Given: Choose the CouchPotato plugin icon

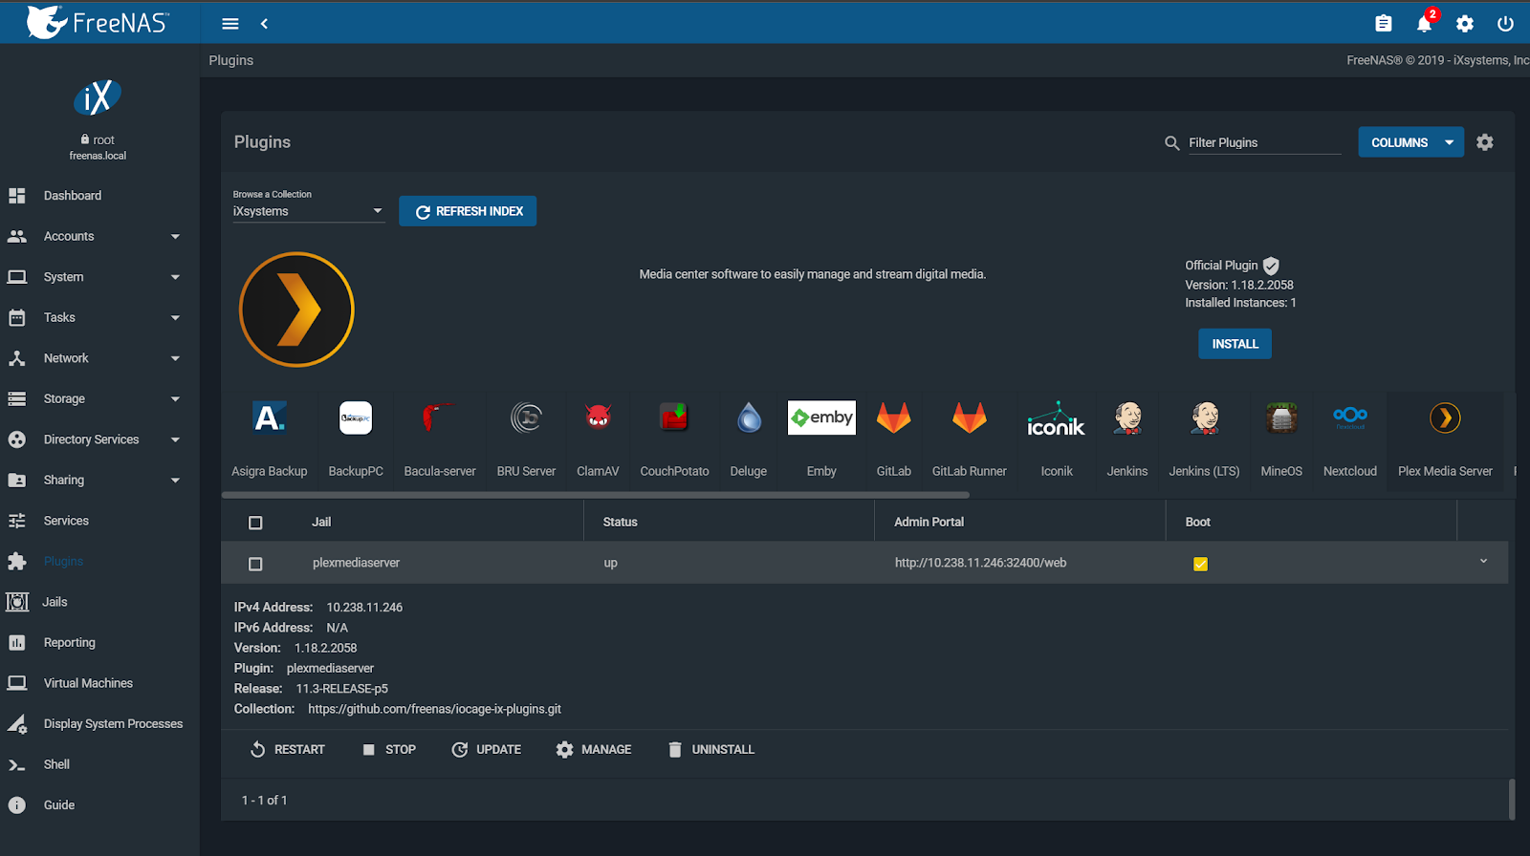Looking at the screenshot, I should 674,417.
